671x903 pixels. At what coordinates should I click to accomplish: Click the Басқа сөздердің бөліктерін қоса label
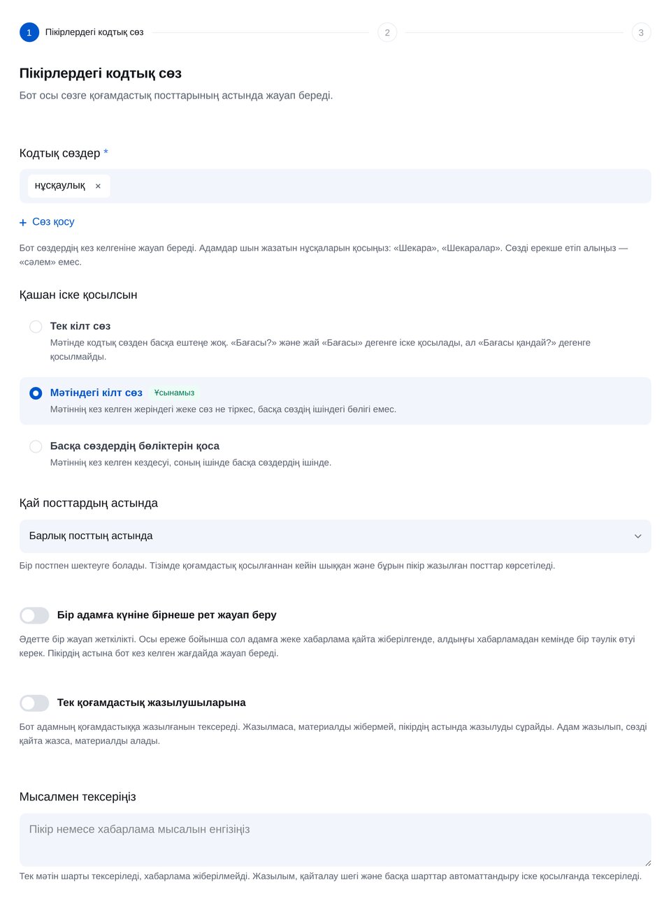click(x=135, y=446)
